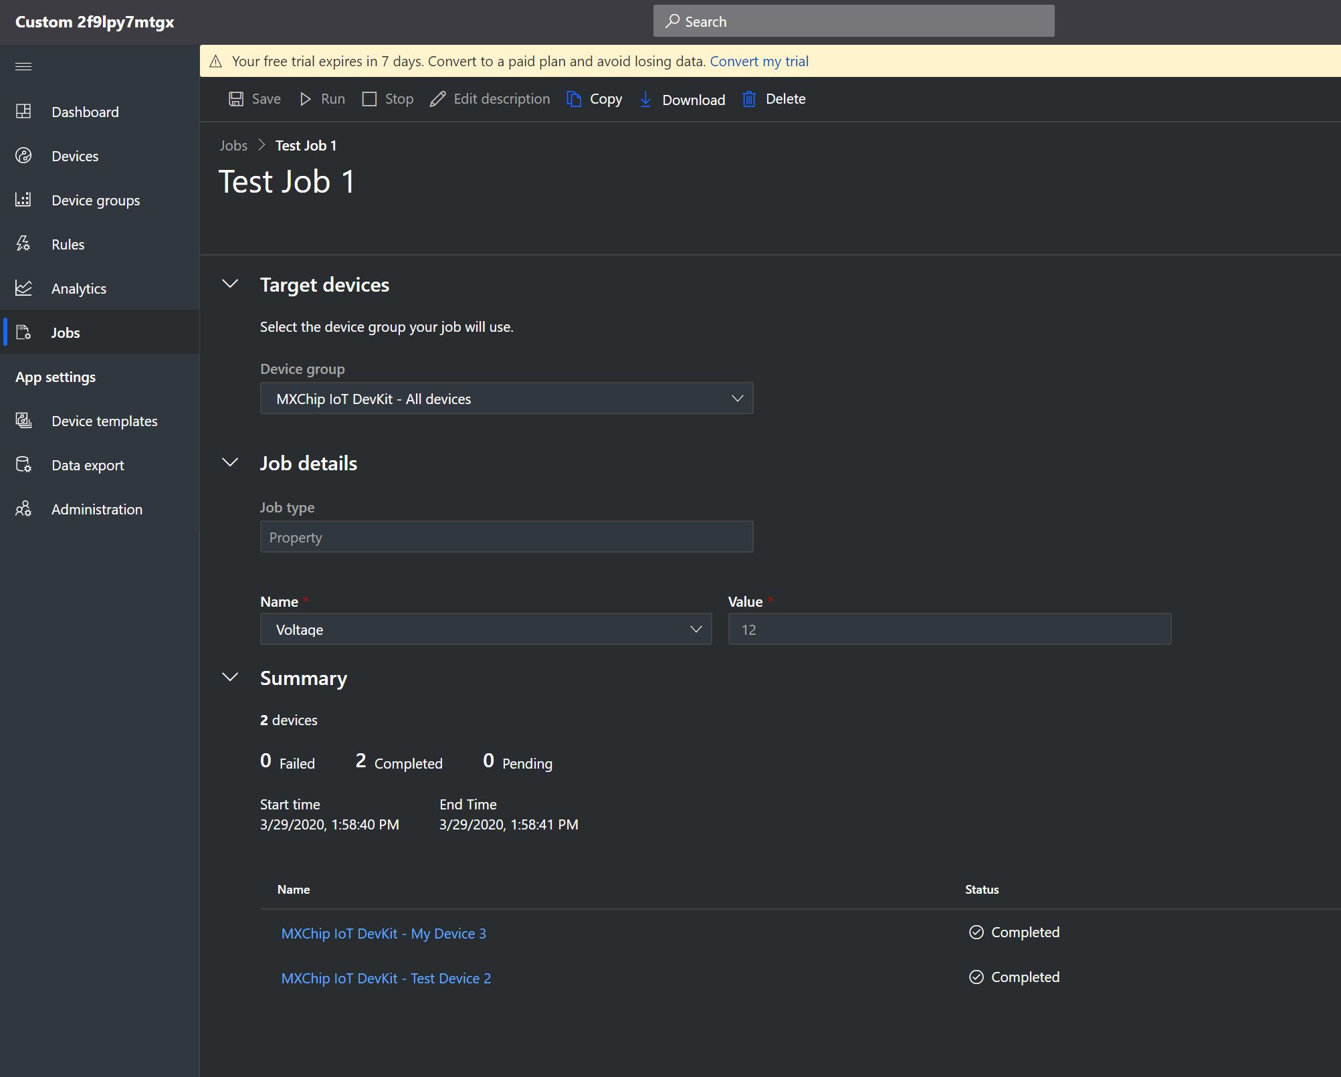The width and height of the screenshot is (1341, 1077).
Task: Click the hamburger menu icon in sidebar
Action: [23, 66]
